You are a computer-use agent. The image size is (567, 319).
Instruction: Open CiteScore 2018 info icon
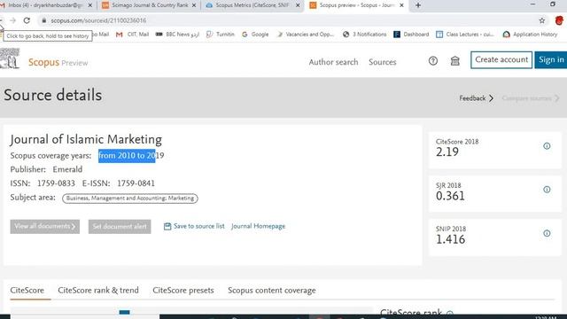[547, 146]
